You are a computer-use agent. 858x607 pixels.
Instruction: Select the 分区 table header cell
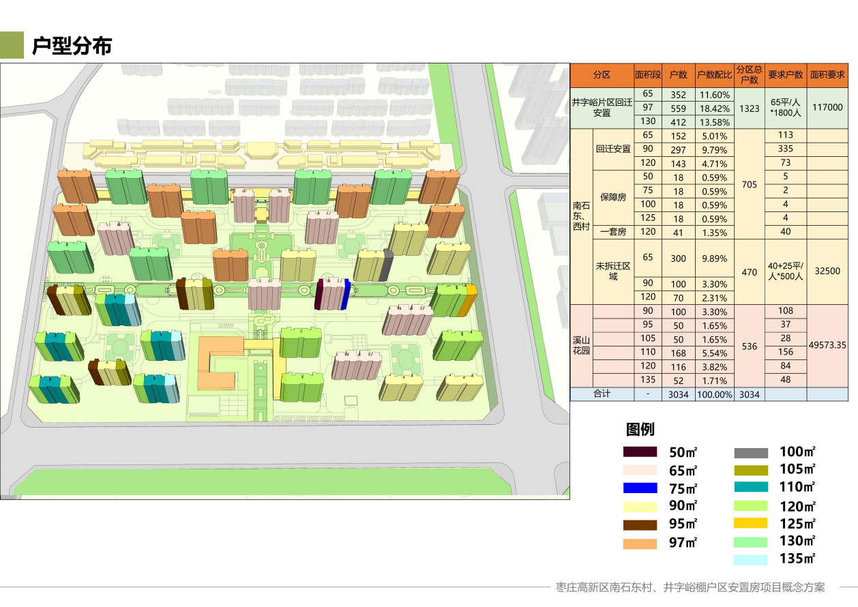click(602, 75)
